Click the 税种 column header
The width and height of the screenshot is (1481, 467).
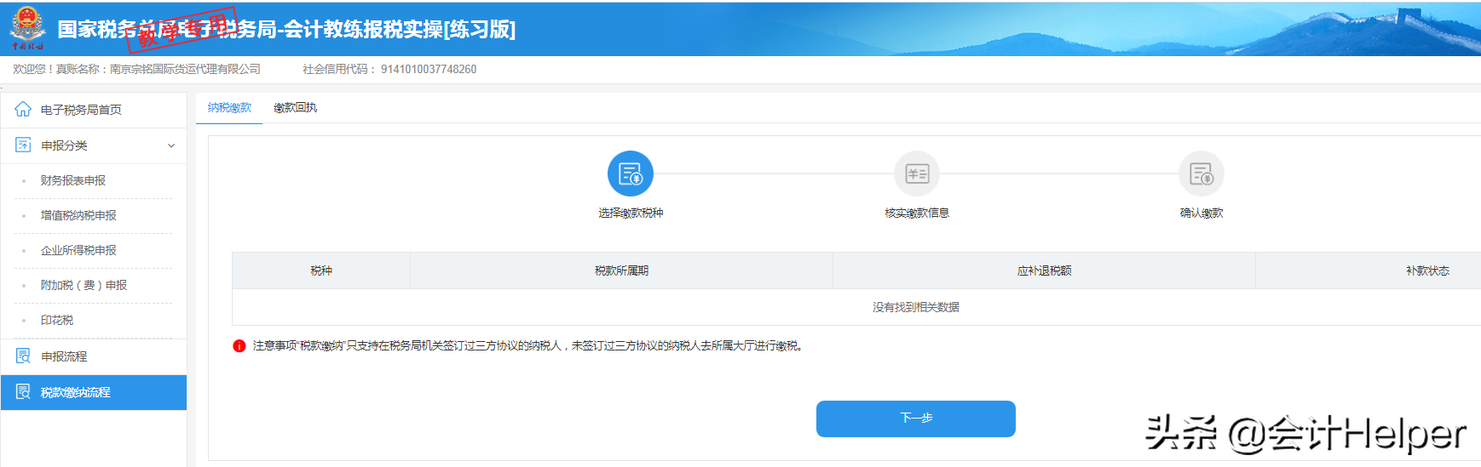[321, 271]
